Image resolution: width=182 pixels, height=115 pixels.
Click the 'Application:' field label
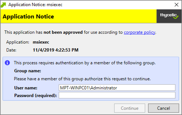18,42
